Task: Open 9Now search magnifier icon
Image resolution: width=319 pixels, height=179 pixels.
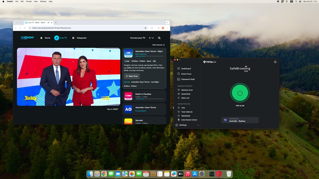Action: [159, 38]
